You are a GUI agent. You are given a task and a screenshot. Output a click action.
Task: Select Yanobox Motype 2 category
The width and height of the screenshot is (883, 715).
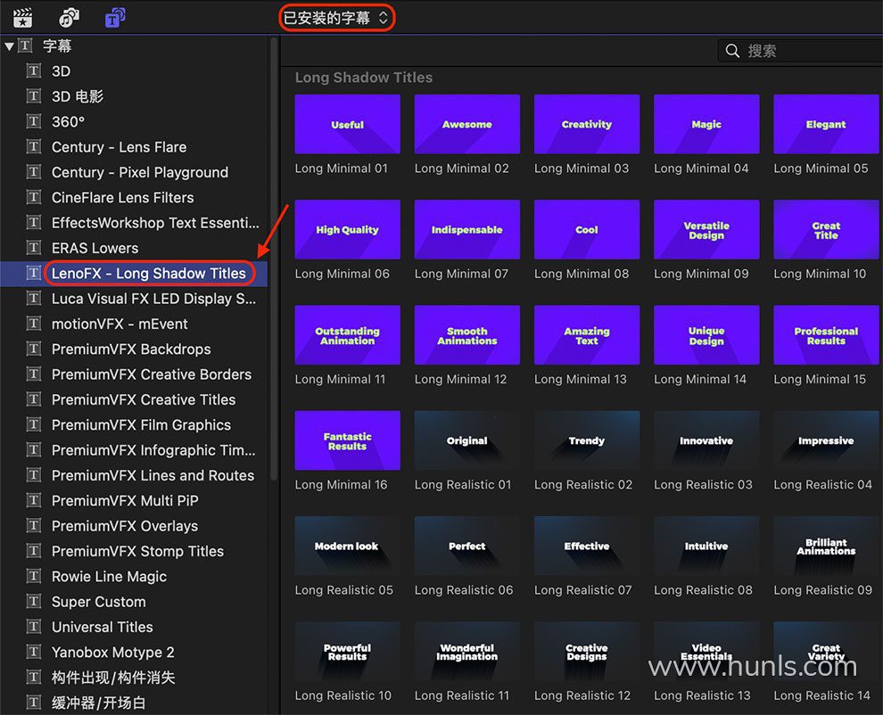[x=134, y=653]
